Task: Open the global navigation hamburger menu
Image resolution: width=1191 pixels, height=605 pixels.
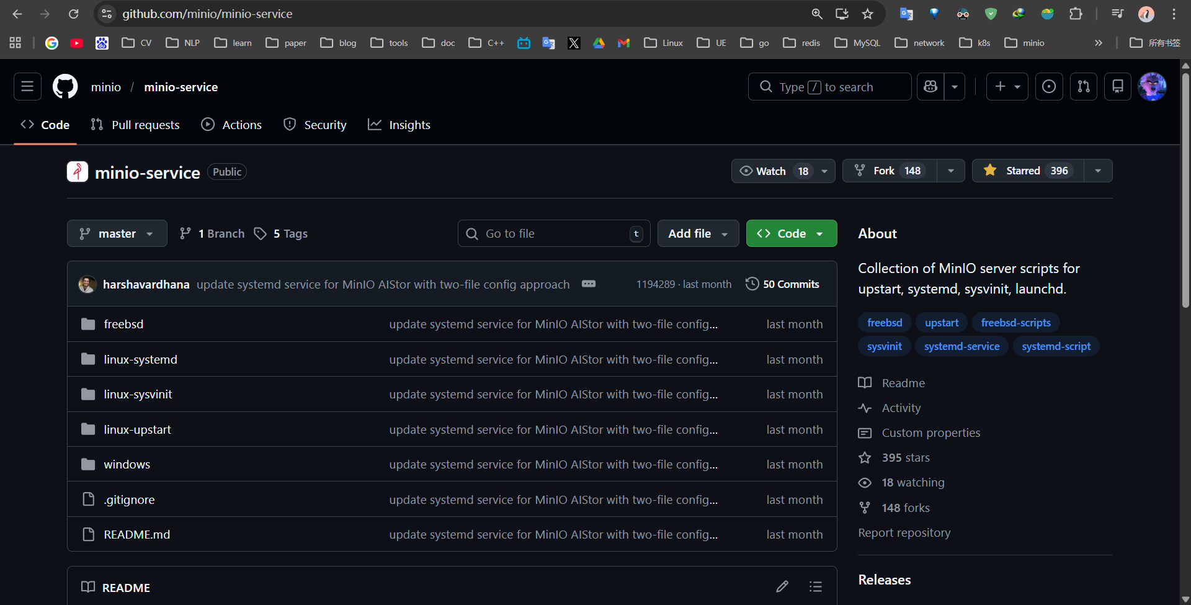Action: coord(27,87)
